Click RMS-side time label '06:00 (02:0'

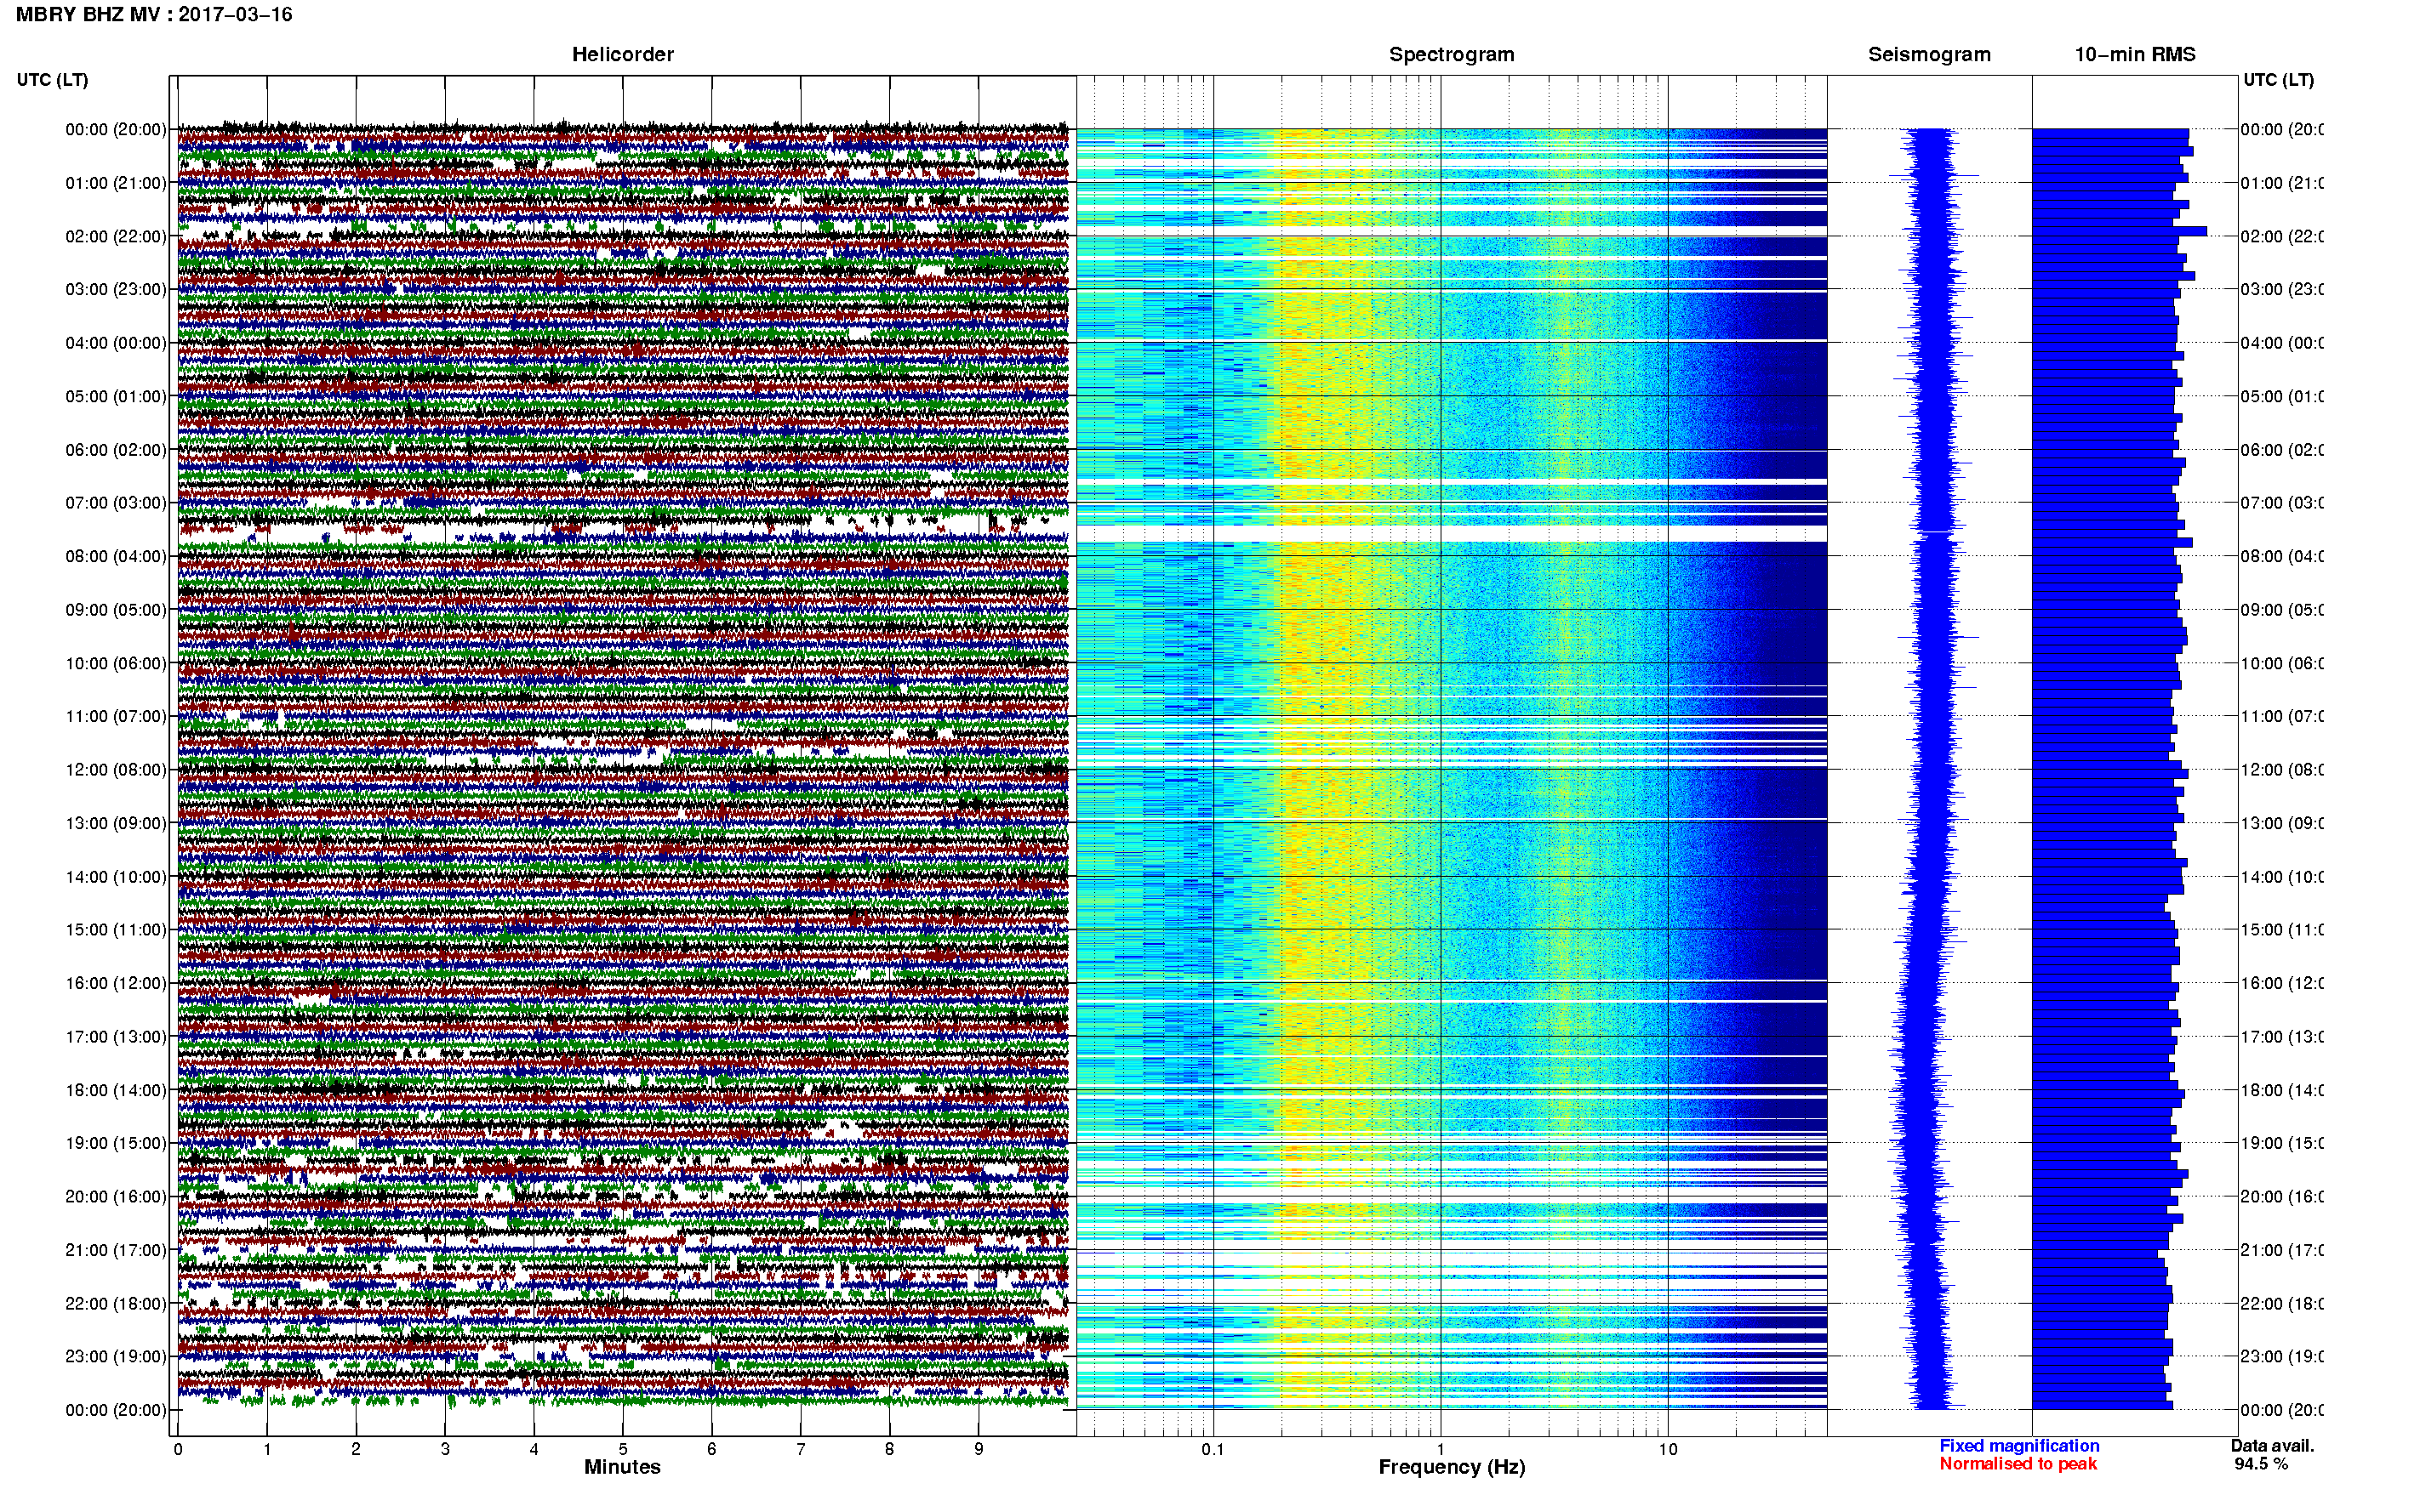[x=2282, y=450]
